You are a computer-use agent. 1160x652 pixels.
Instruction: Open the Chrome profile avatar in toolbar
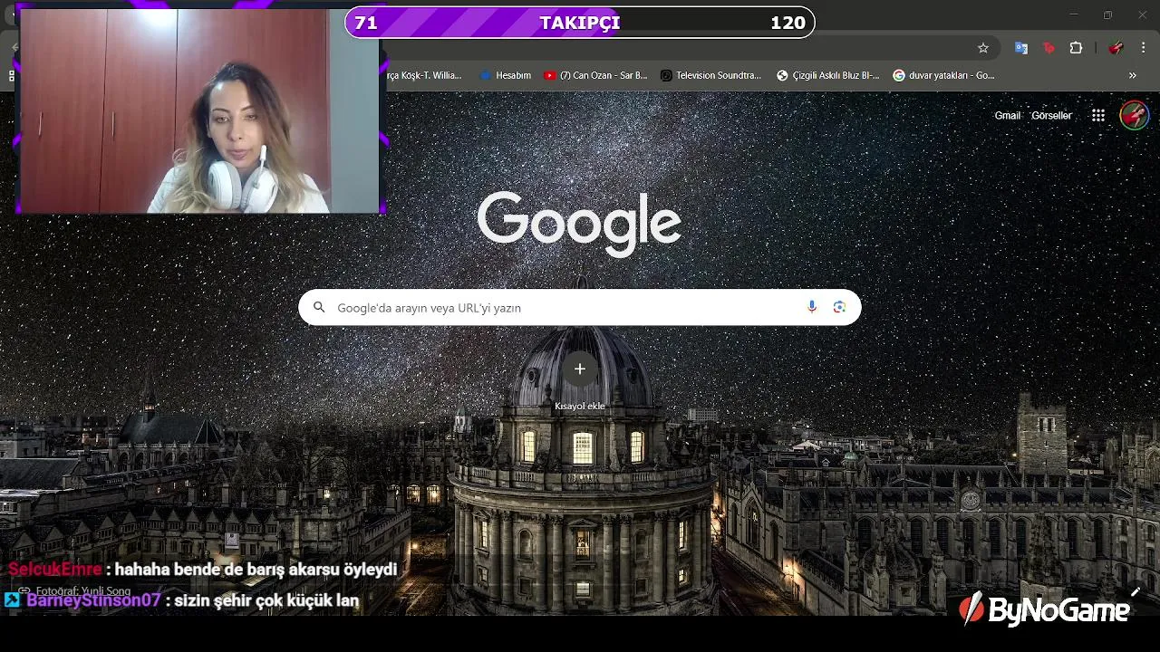(1116, 48)
